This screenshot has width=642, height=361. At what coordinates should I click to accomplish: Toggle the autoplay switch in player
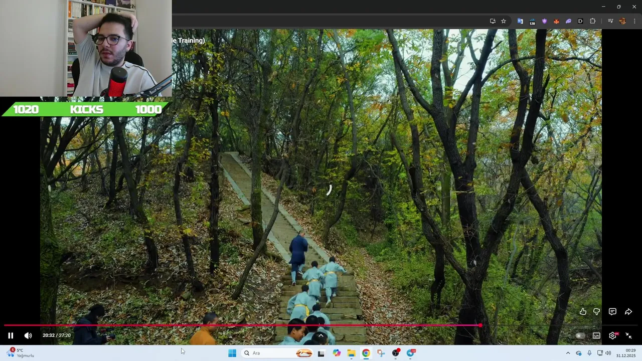click(580, 335)
